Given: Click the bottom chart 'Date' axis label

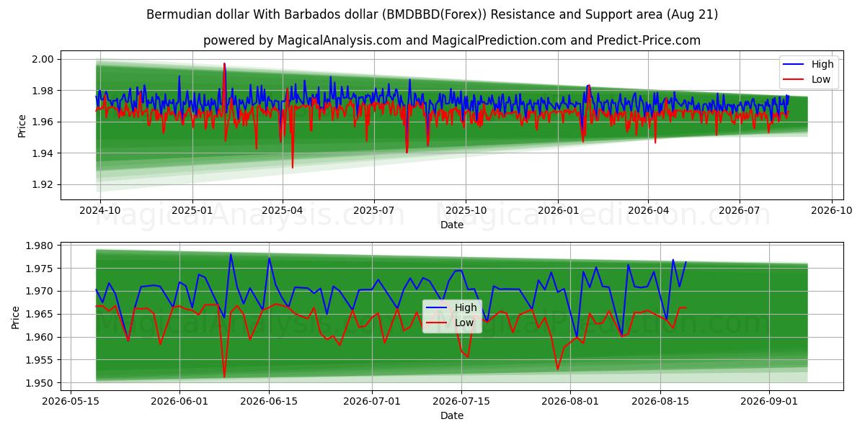Looking at the screenshot, I should coord(452,415).
